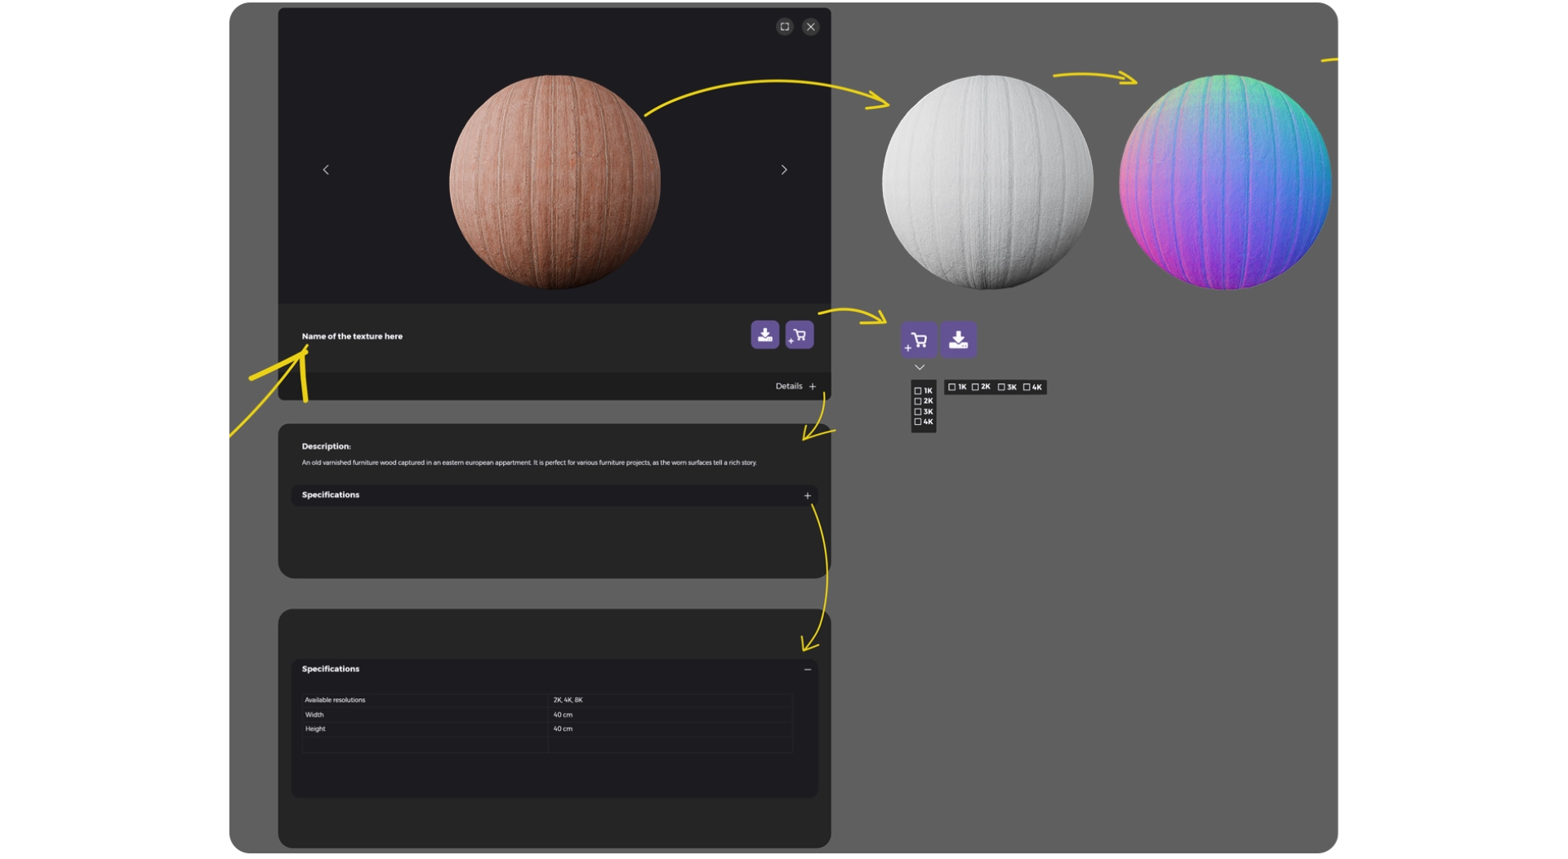The width and height of the screenshot is (1568, 859).
Task: Enable 2K in the horizontal resolution row
Action: point(975,387)
